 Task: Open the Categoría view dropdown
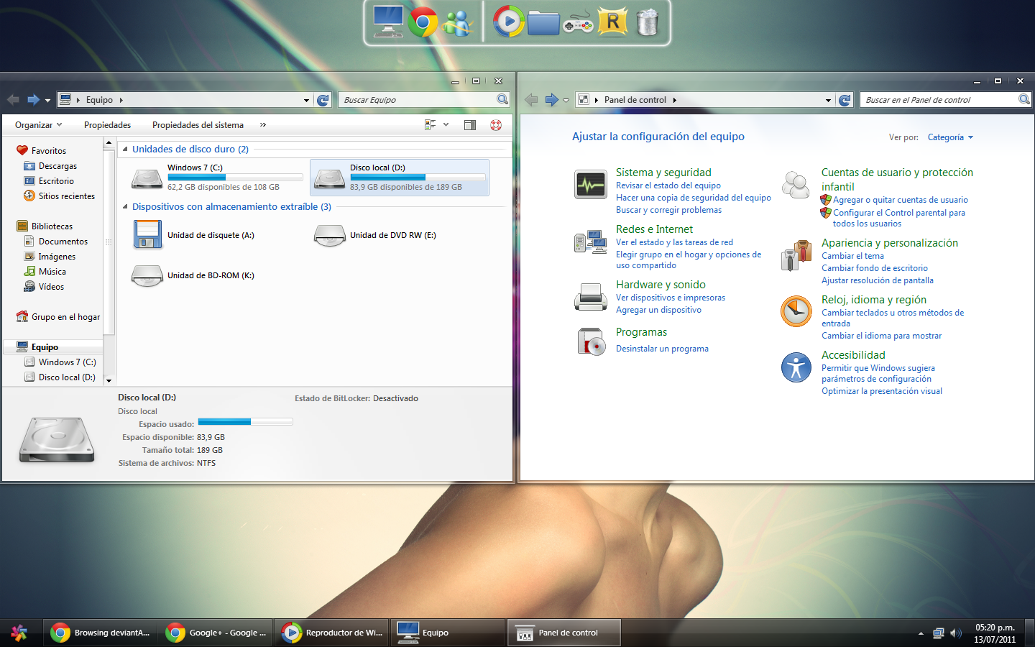click(x=950, y=137)
